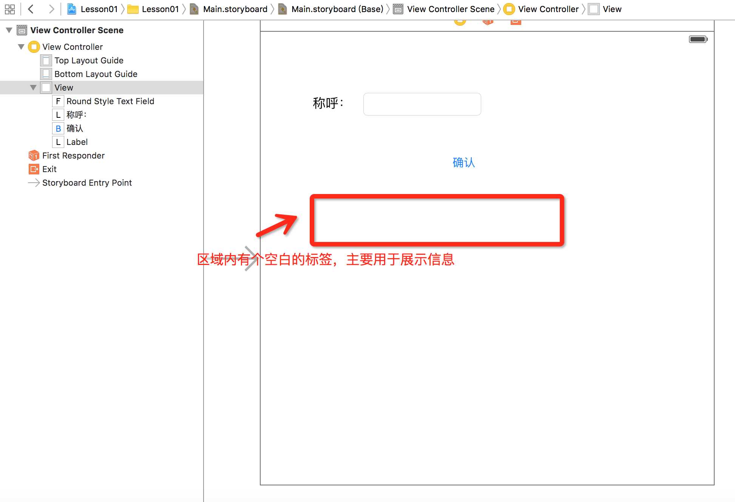This screenshot has width=735, height=502.
Task: Select Storyboard Entry Point item
Action: (87, 183)
